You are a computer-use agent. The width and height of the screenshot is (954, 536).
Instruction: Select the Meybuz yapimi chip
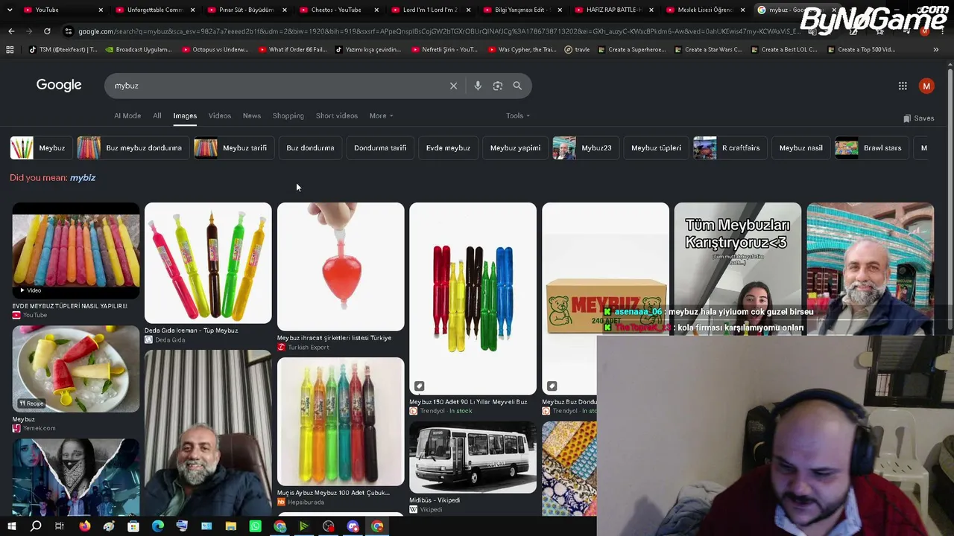coord(515,148)
